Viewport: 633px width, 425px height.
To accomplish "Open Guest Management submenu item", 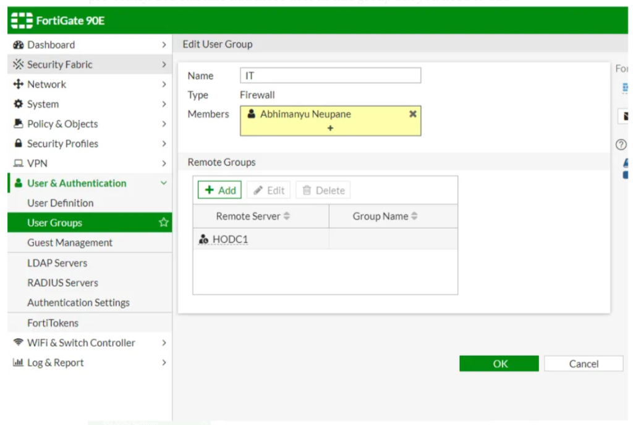I will [90, 242].
